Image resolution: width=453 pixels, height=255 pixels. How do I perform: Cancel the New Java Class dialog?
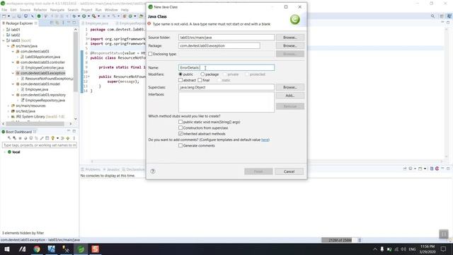click(x=289, y=171)
